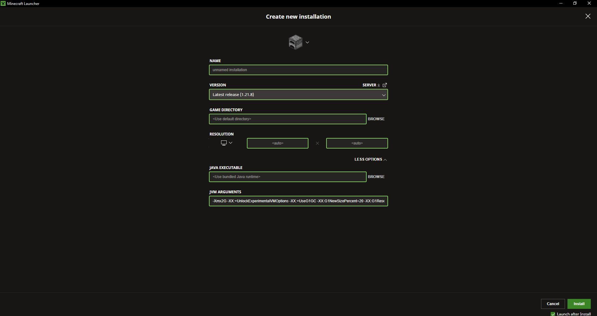Close the Create new installation dialog
This screenshot has width=597, height=316.
click(x=588, y=16)
